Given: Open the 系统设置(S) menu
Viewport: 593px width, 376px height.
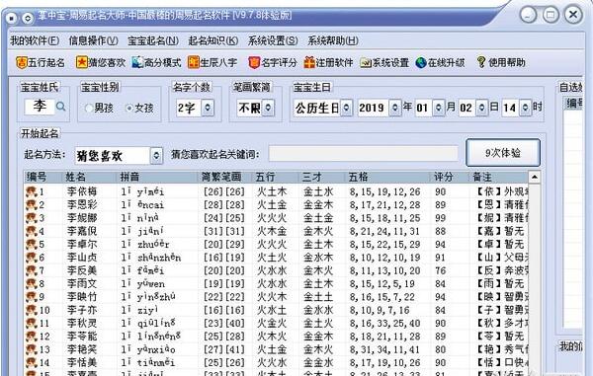Looking at the screenshot, I should [273, 40].
